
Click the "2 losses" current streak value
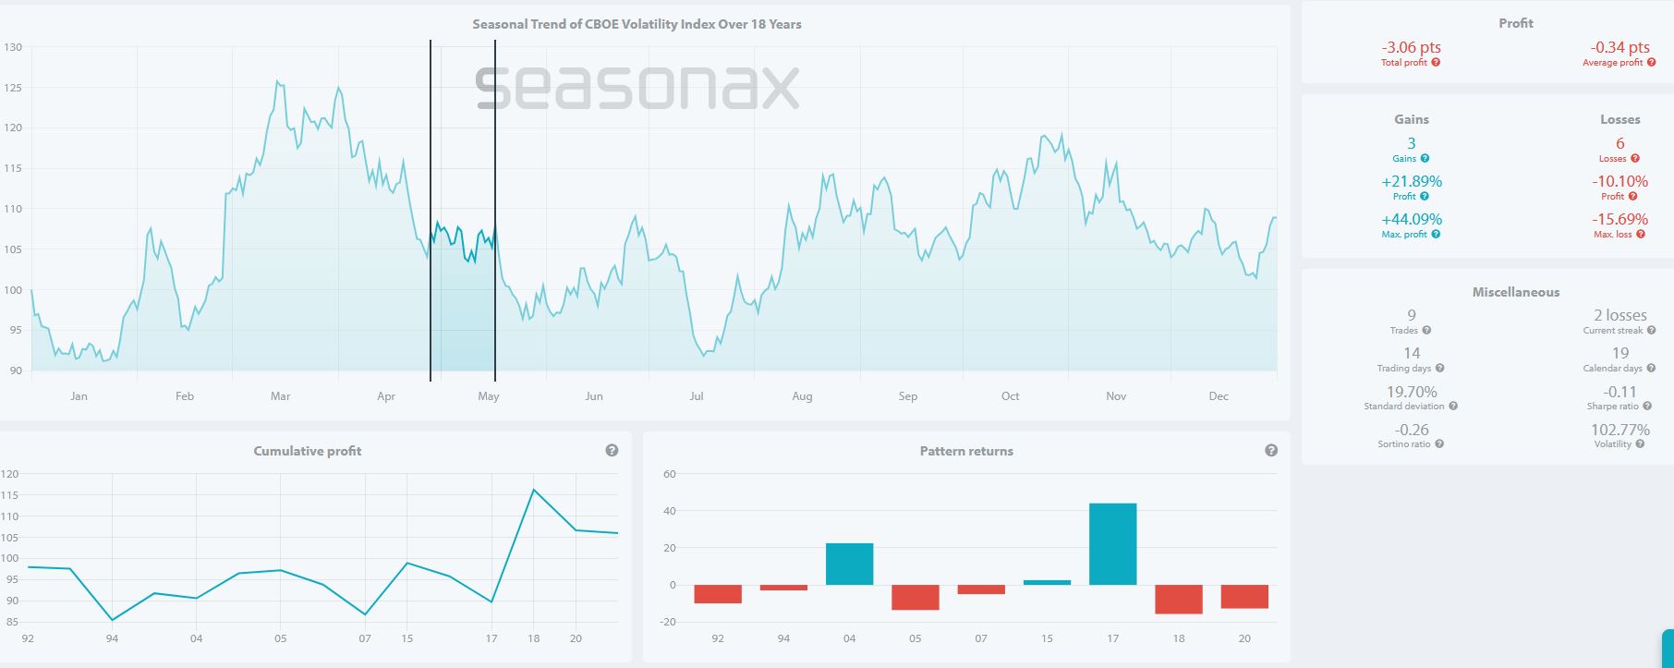tap(1620, 315)
